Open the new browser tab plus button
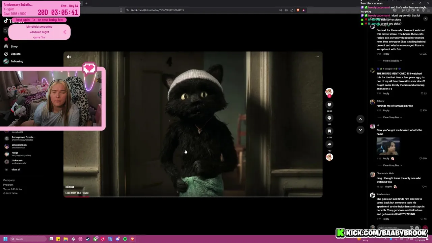Screen dimensions: 432x243 coord(86,3)
